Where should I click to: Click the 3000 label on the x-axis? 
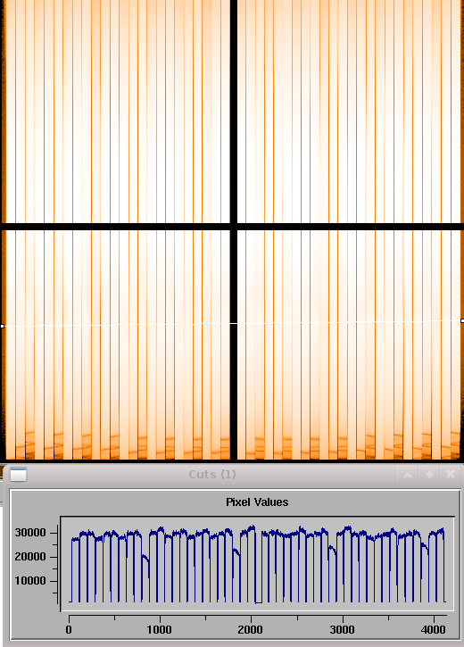[x=342, y=630]
